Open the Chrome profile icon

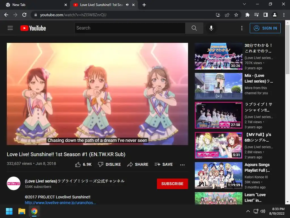(x=275, y=15)
